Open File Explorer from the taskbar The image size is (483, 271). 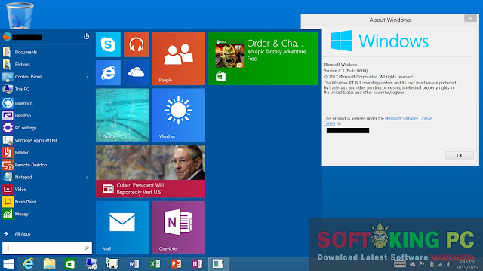[x=49, y=264]
